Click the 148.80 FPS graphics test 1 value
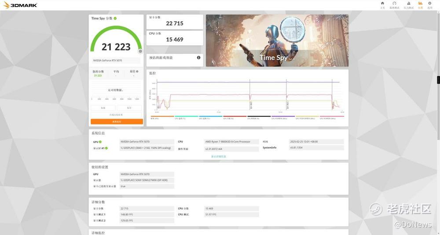The height and width of the screenshot is (235, 440). (147, 214)
